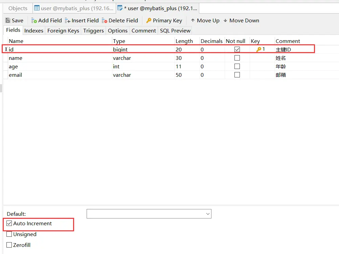Open the Foreign Keys tab

click(63, 31)
